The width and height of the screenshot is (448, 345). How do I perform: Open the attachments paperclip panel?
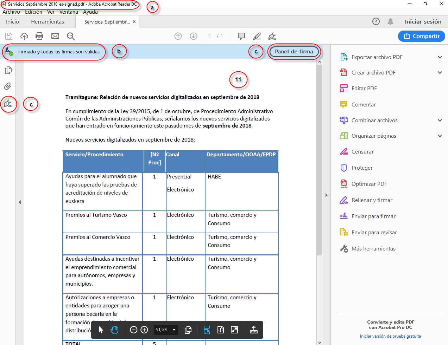(8, 86)
